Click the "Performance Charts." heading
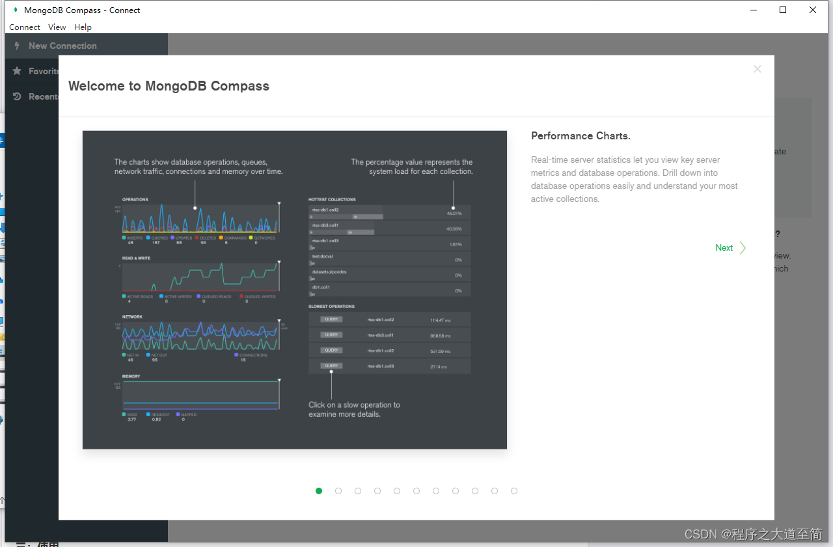The height and width of the screenshot is (547, 833). coord(580,136)
